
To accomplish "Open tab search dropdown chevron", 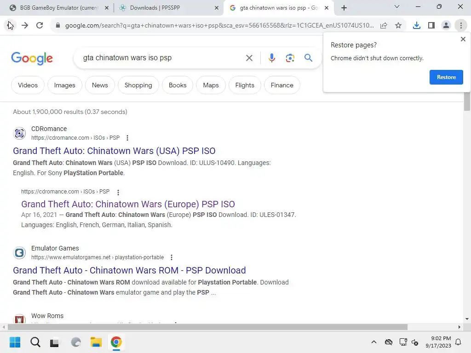I will pos(397,6).
